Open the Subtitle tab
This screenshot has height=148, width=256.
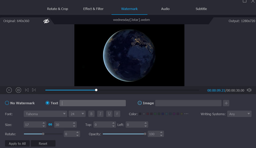201,9
